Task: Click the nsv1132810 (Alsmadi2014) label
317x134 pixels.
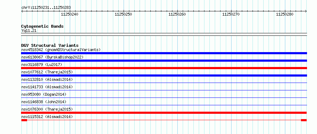Action: [x=47, y=79]
